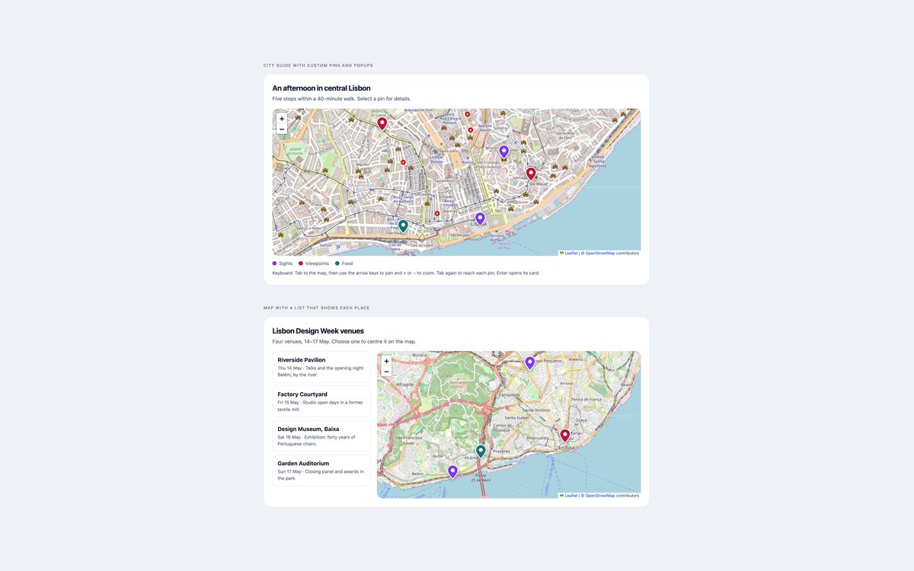
Task: Open the OpenStreetMap link on the central Lisbon map
Action: click(x=600, y=253)
